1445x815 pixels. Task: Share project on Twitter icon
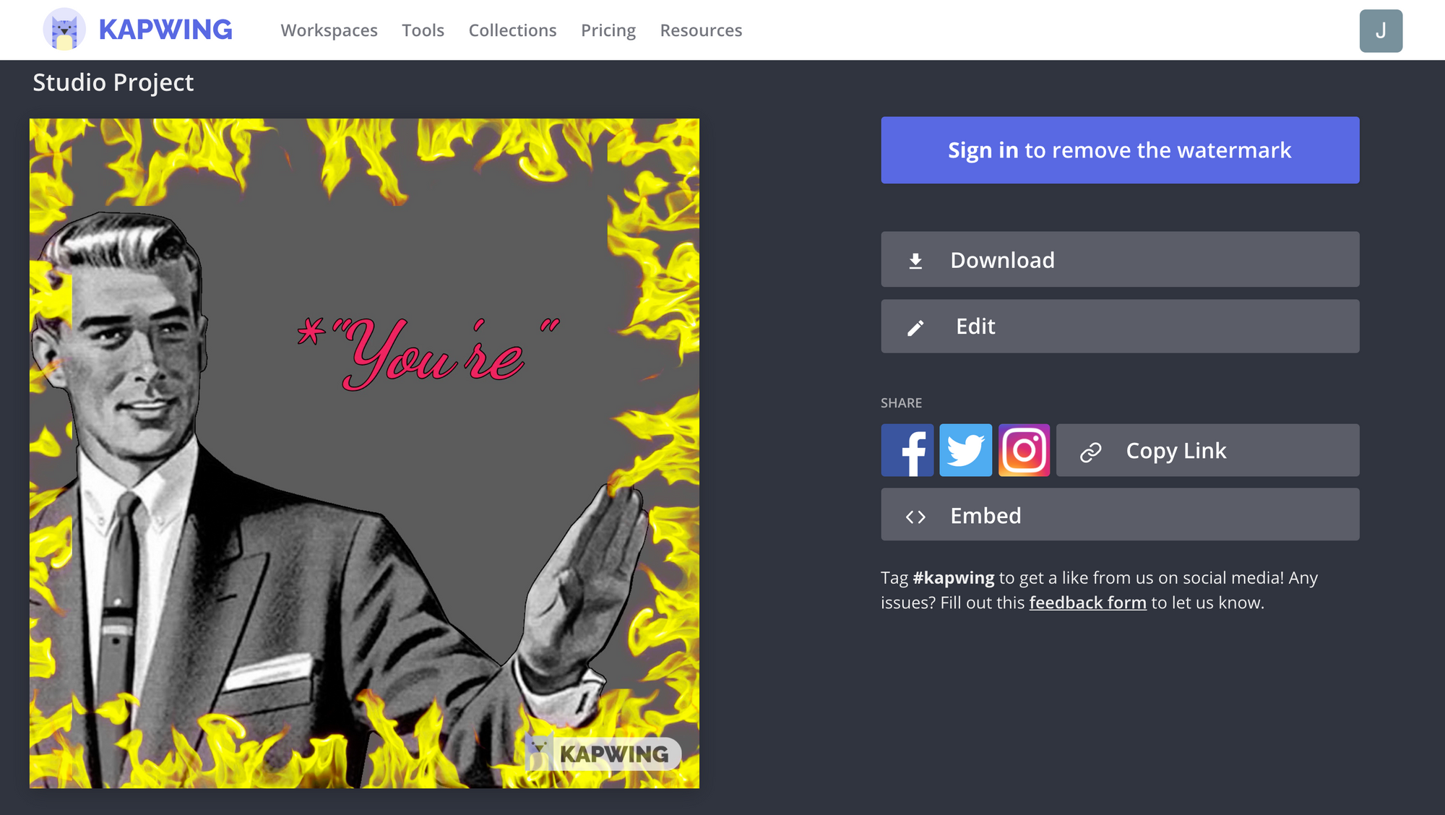(965, 450)
